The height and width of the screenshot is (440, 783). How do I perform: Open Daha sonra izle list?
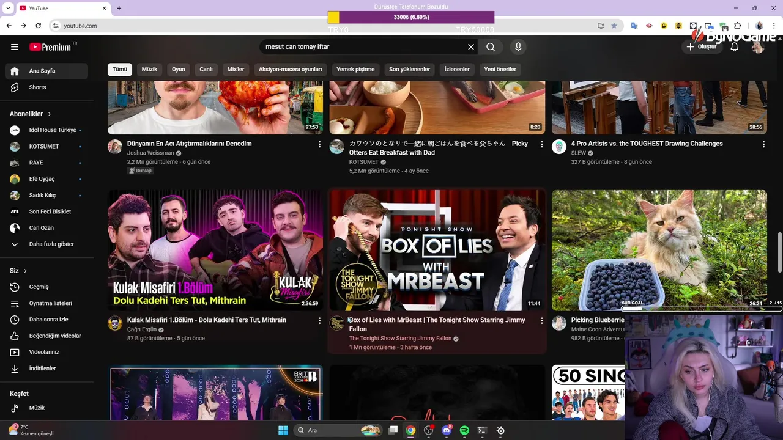click(x=46, y=320)
